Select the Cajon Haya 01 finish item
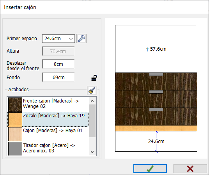209x175 pixels. 48,134
